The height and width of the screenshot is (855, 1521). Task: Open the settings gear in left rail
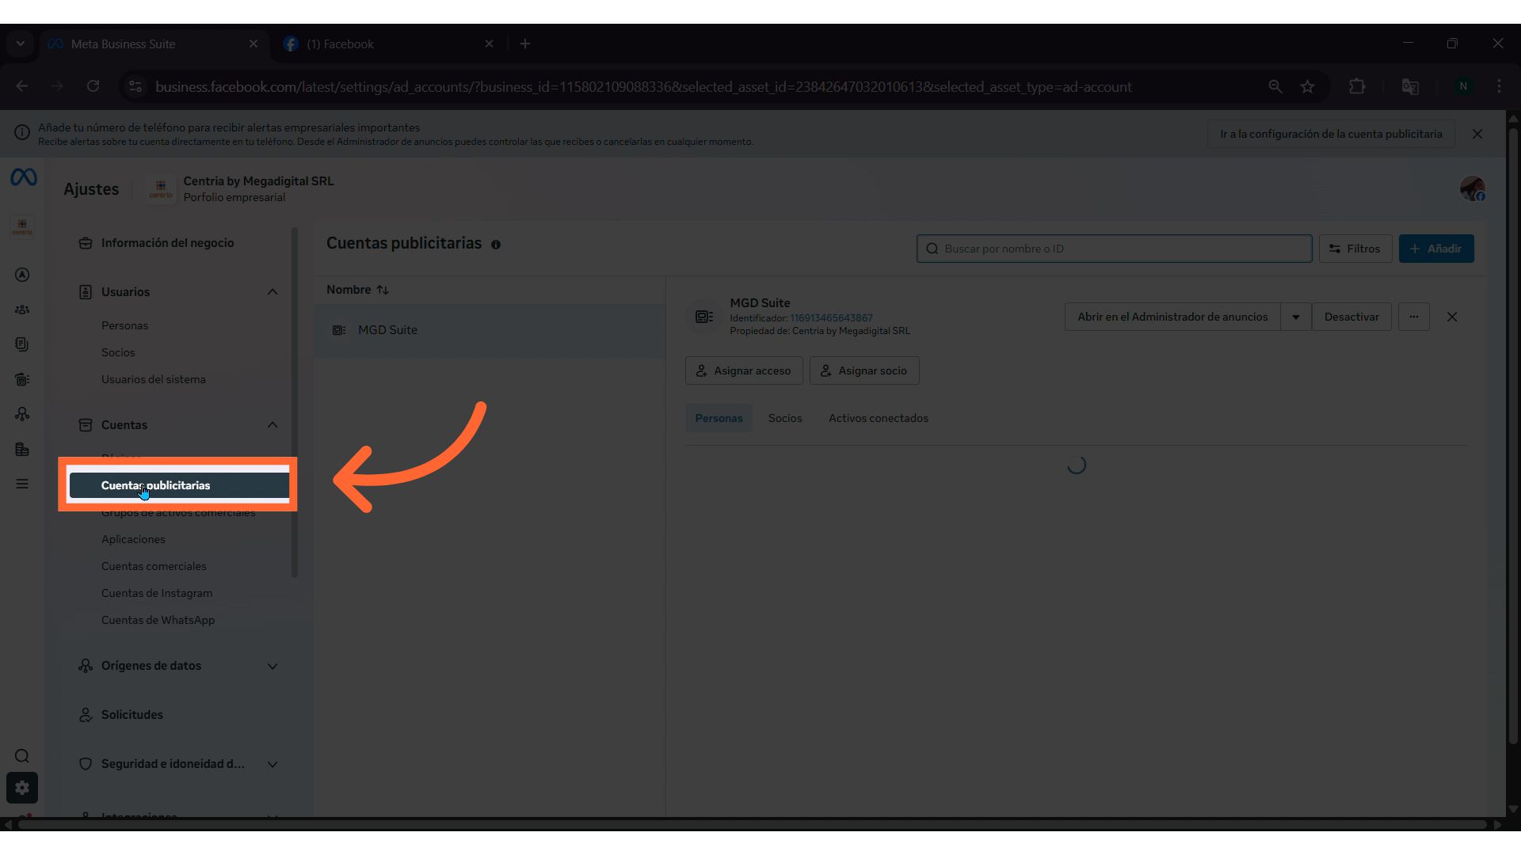tap(22, 788)
